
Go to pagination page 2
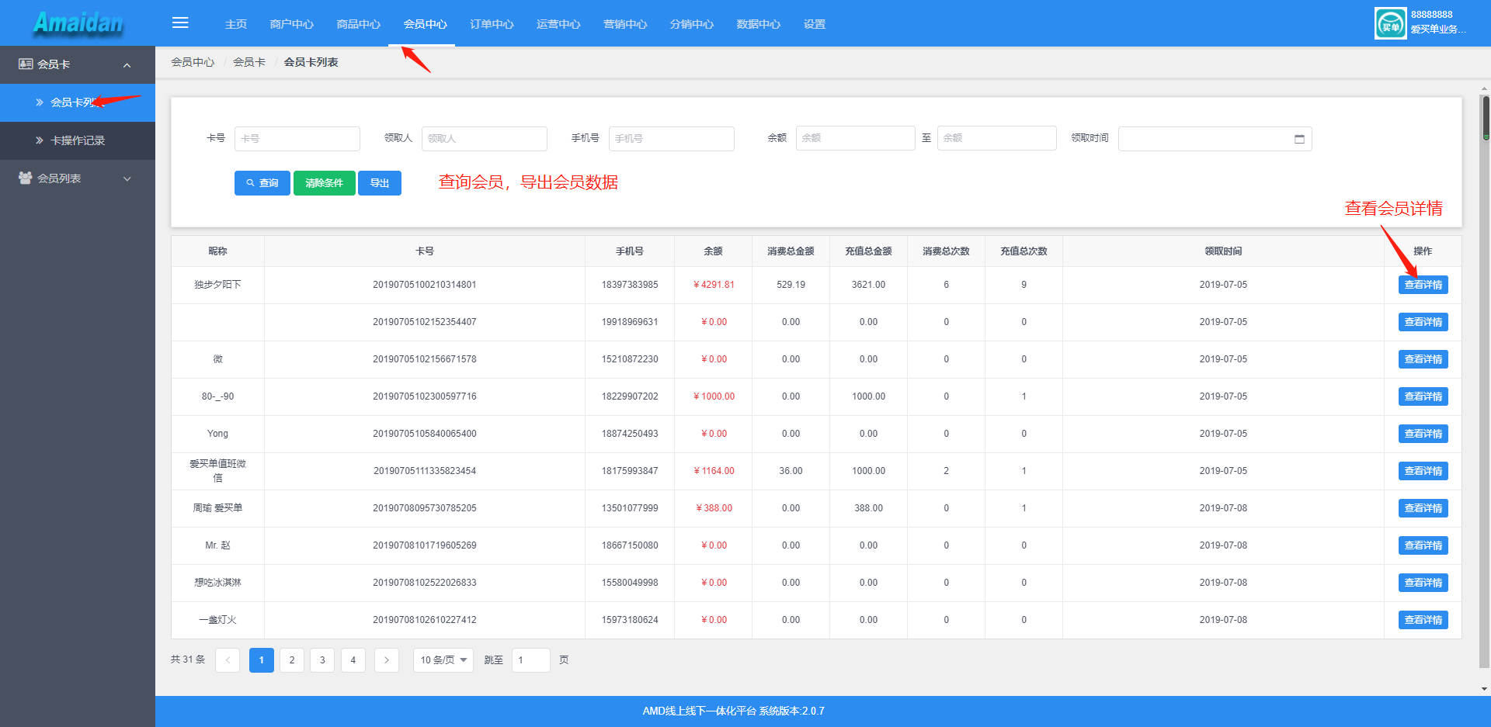tap(292, 660)
